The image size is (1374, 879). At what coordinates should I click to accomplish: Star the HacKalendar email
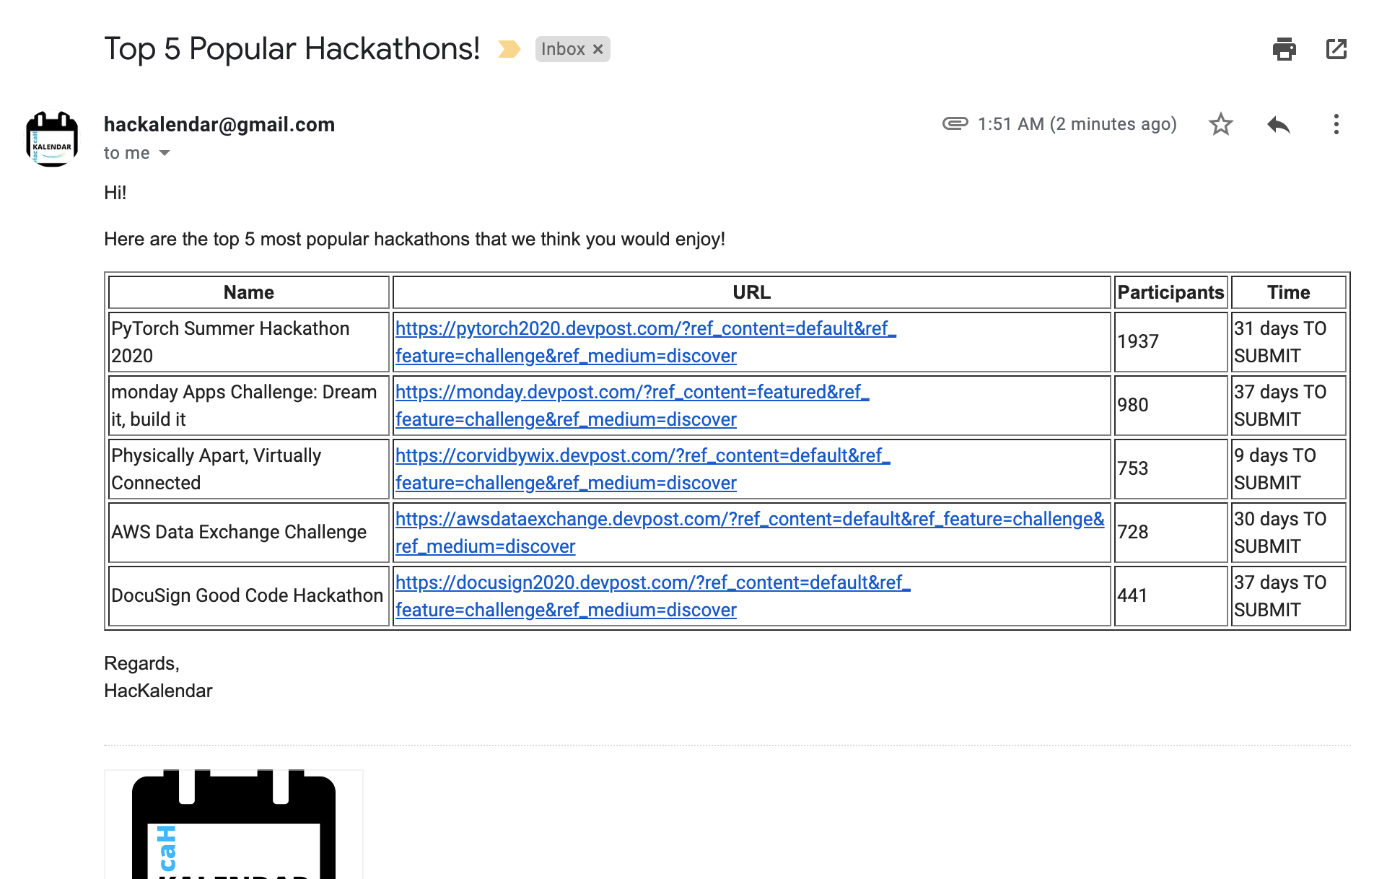1220,124
